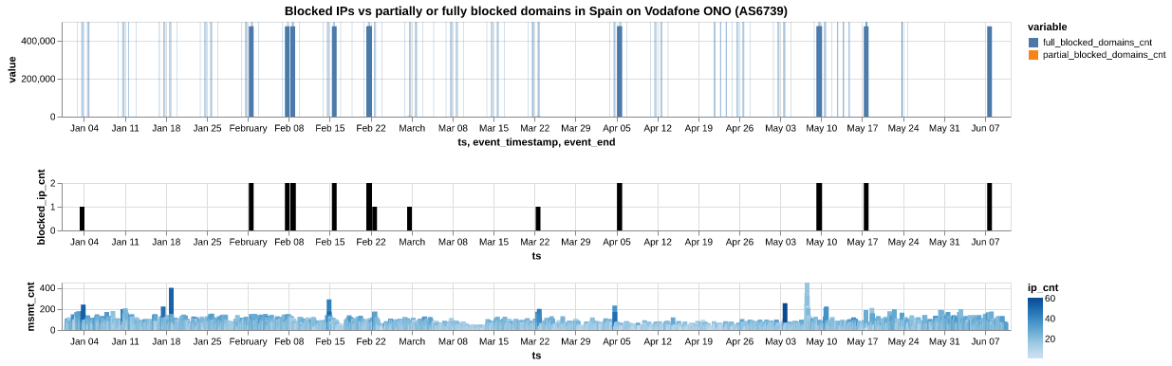Click the ip_cnt color gradient bar
The height and width of the screenshot is (366, 1172).
(1034, 328)
